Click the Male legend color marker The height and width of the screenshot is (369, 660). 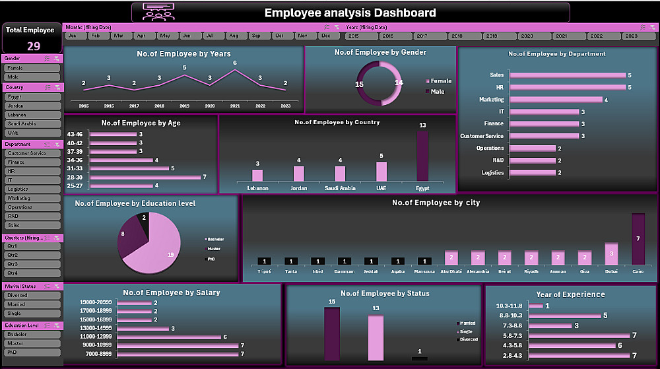point(428,92)
